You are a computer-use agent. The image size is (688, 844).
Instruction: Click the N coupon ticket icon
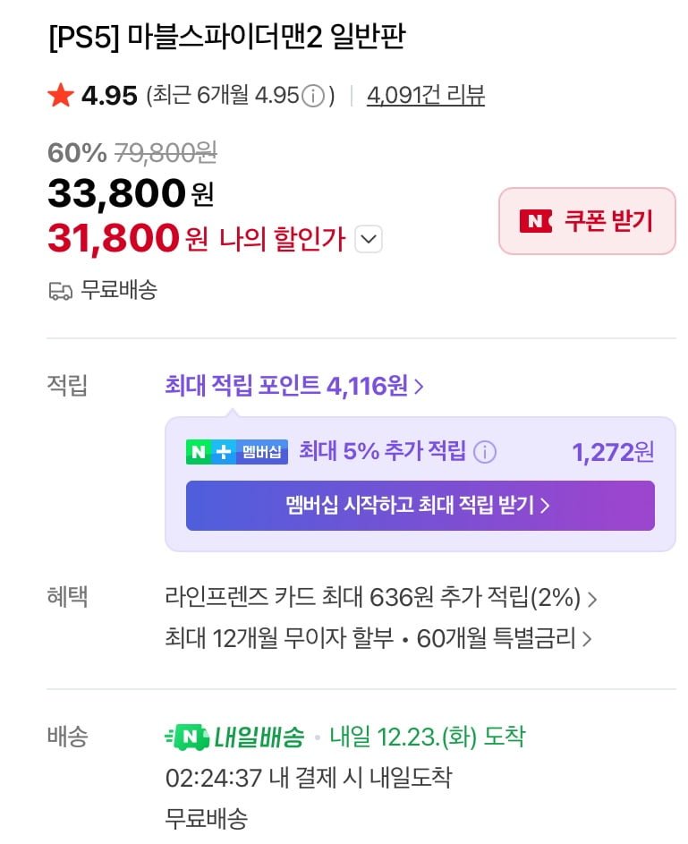536,221
